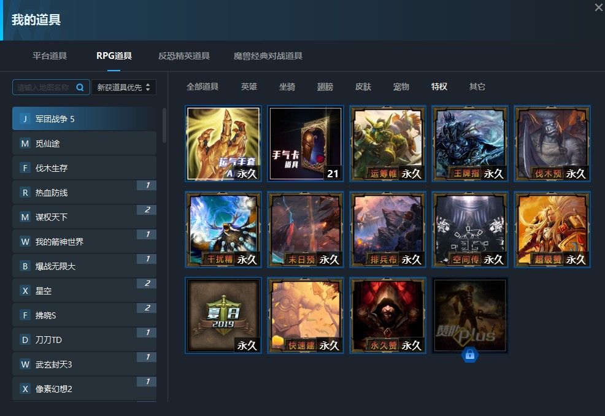The width and height of the screenshot is (605, 416).
Task: Click the map list scrollbar
Action: [x=164, y=125]
